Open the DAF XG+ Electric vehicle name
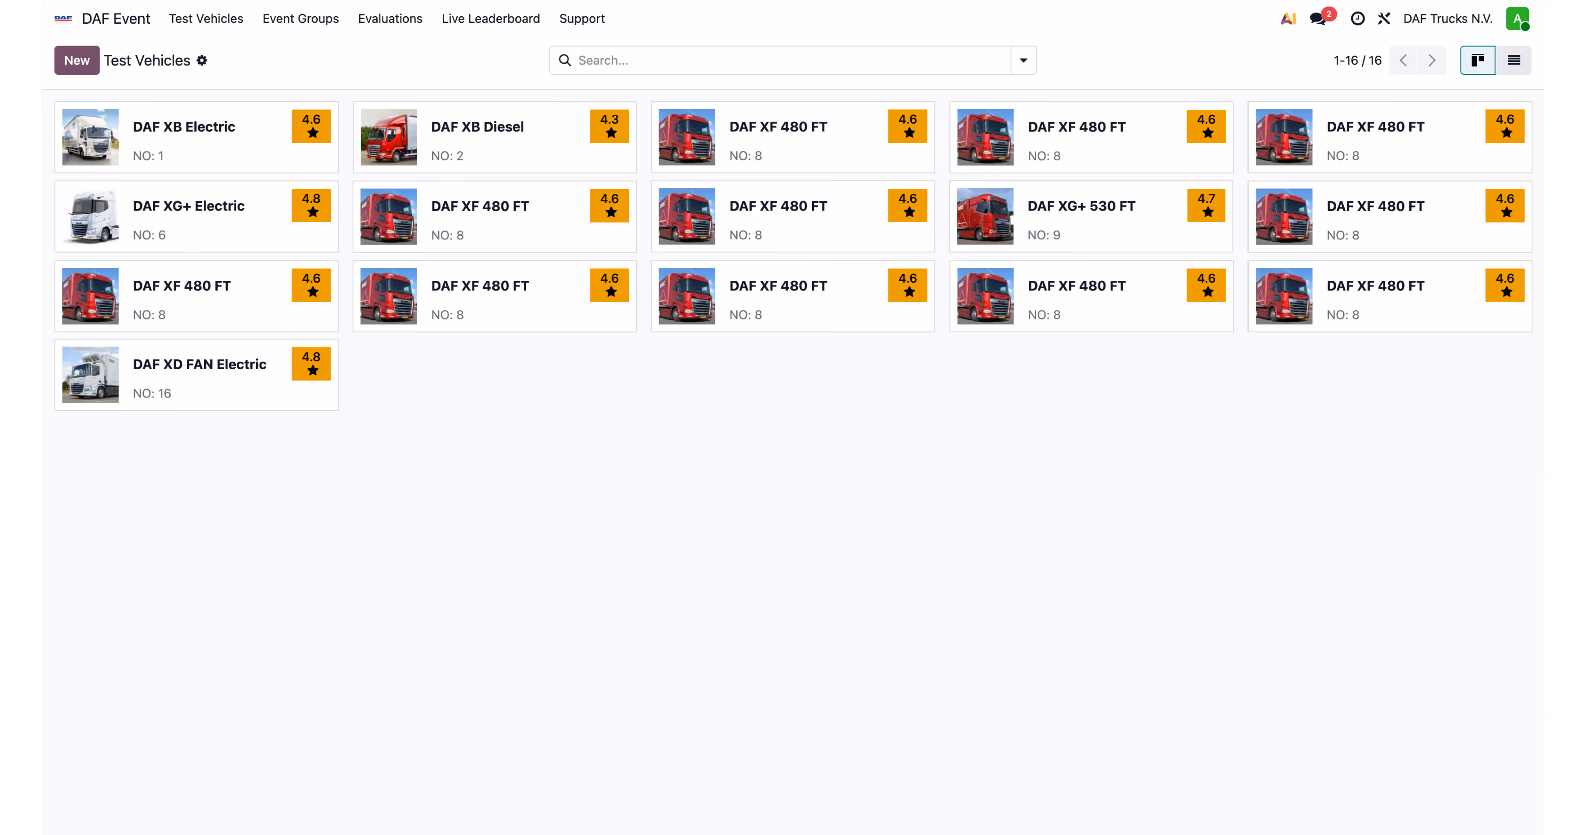Viewport: 1586px width, 835px height. [188, 206]
